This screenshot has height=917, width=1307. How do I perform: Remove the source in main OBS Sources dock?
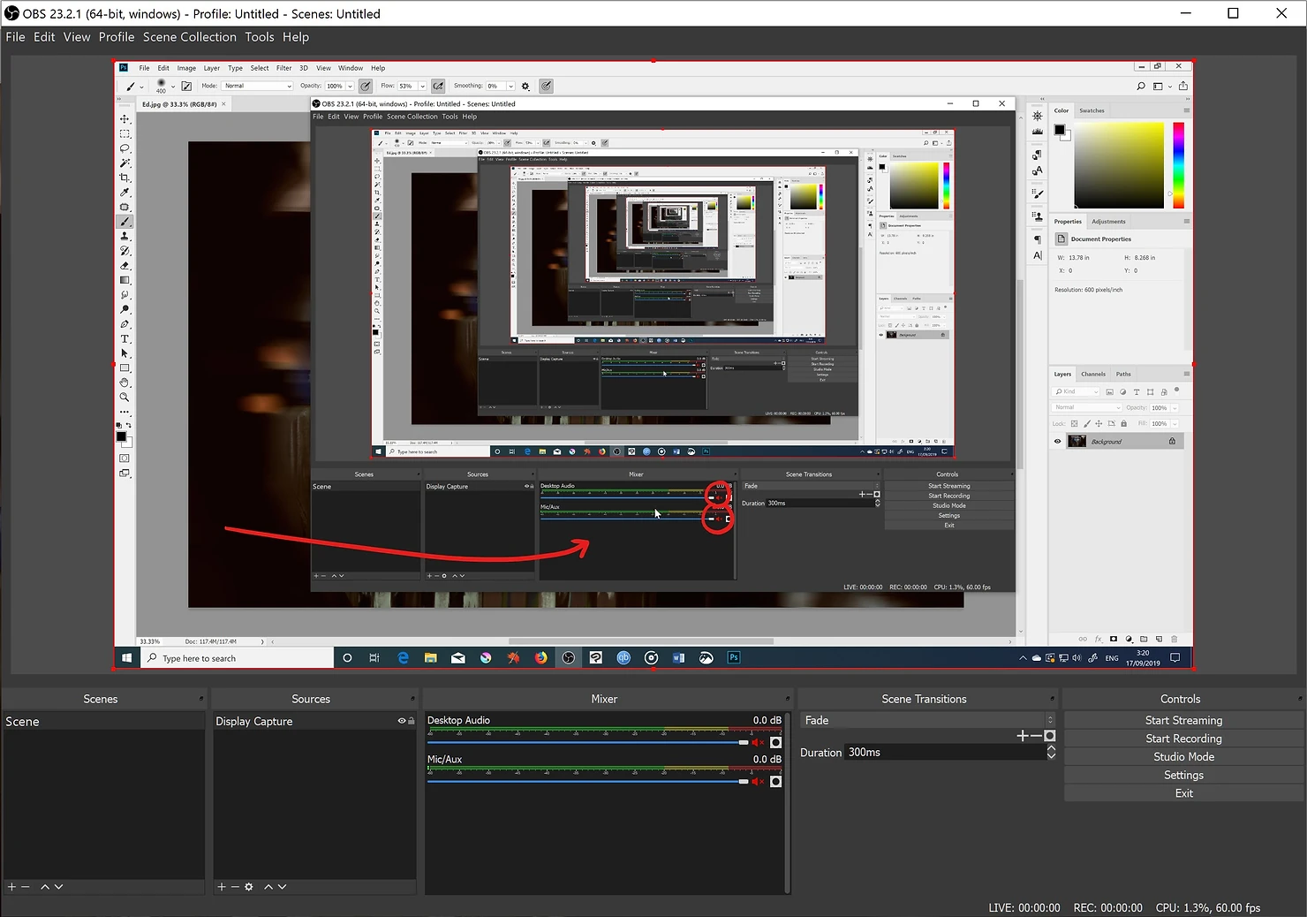coord(235,886)
